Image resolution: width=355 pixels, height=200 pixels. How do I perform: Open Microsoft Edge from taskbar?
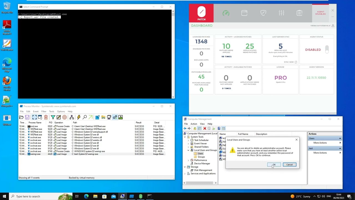point(86,196)
